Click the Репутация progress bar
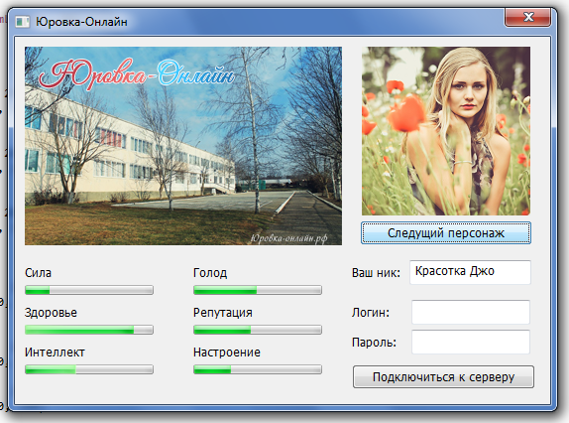 point(258,330)
